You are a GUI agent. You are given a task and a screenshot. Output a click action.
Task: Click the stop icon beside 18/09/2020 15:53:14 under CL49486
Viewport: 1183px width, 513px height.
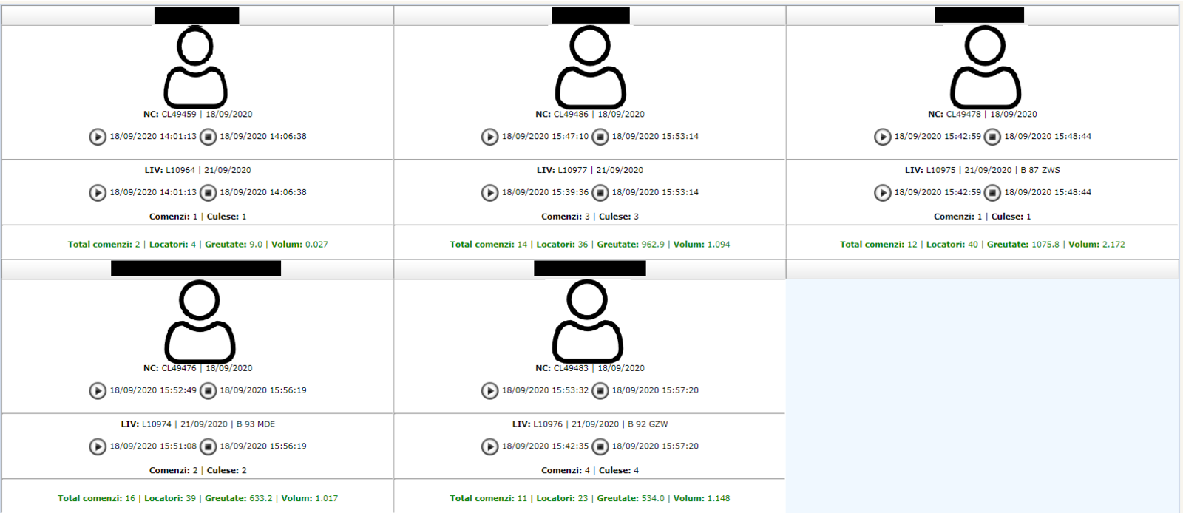600,137
